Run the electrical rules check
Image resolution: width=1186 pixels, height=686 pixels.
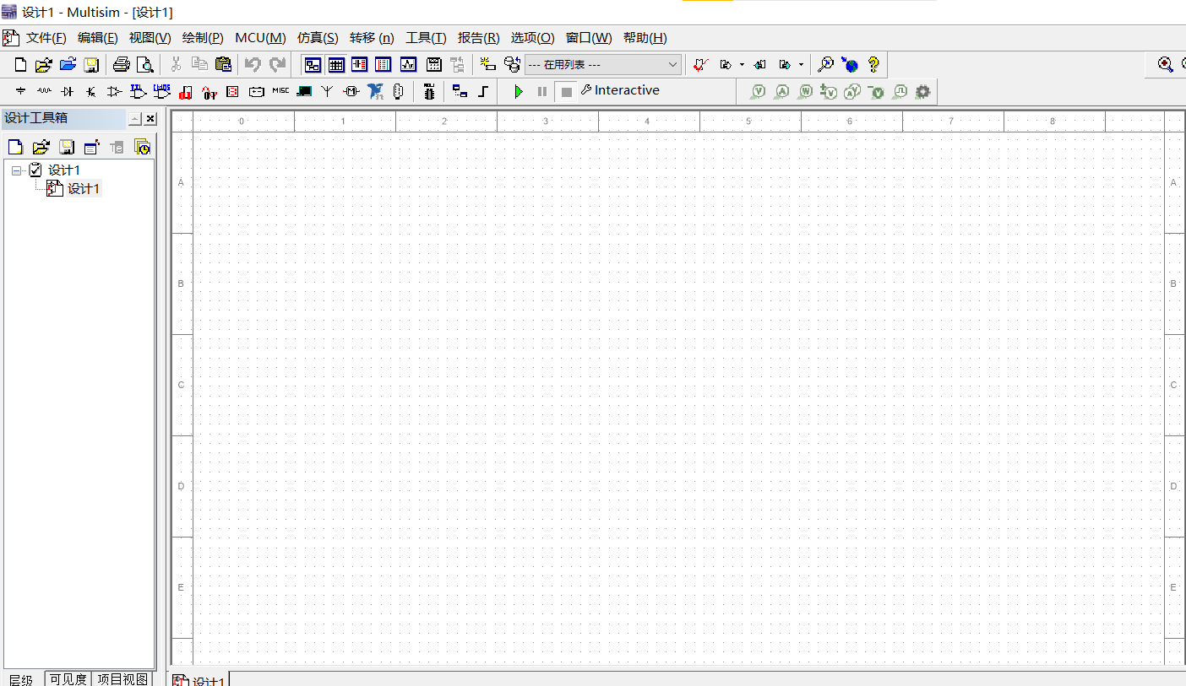pyautogui.click(x=699, y=65)
